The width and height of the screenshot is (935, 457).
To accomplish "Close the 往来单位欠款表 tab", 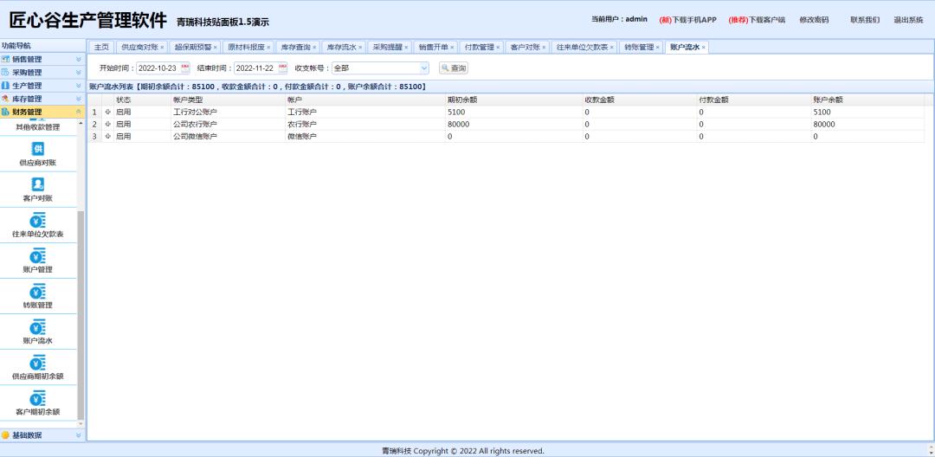I will [x=612, y=47].
